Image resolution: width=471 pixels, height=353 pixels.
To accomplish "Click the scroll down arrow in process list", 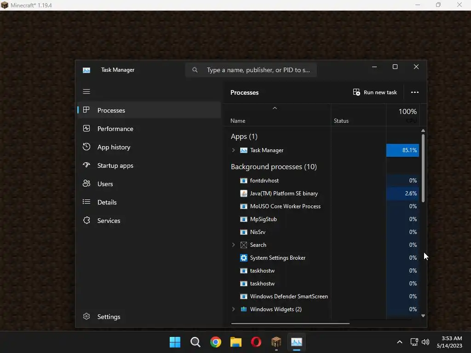I will 423,315.
